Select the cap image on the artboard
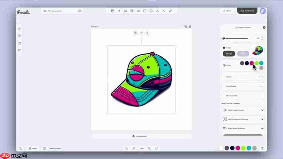Screen dimensions: 283x159 (x=141, y=79)
